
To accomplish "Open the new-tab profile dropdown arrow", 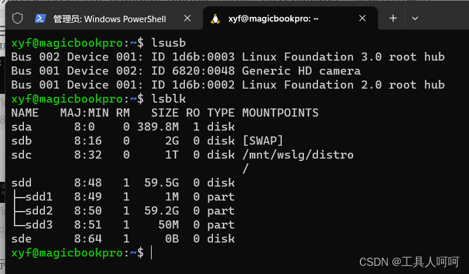I will (415, 19).
